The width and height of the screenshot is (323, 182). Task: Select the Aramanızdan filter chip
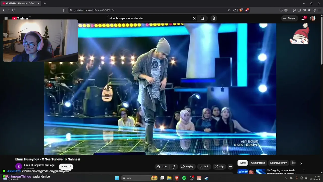[x=258, y=163]
